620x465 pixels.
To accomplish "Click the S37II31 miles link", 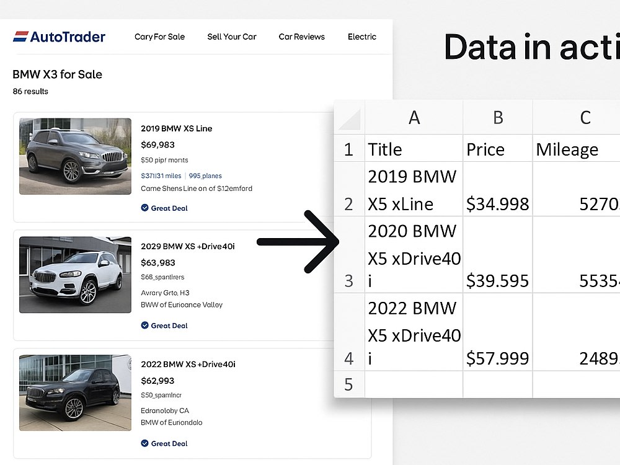I will coord(161,175).
